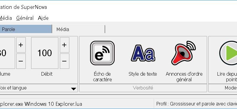Viewport: 237px width, 109px height.
Task: Decrease Débit with the minus button
Action: coord(64,61)
